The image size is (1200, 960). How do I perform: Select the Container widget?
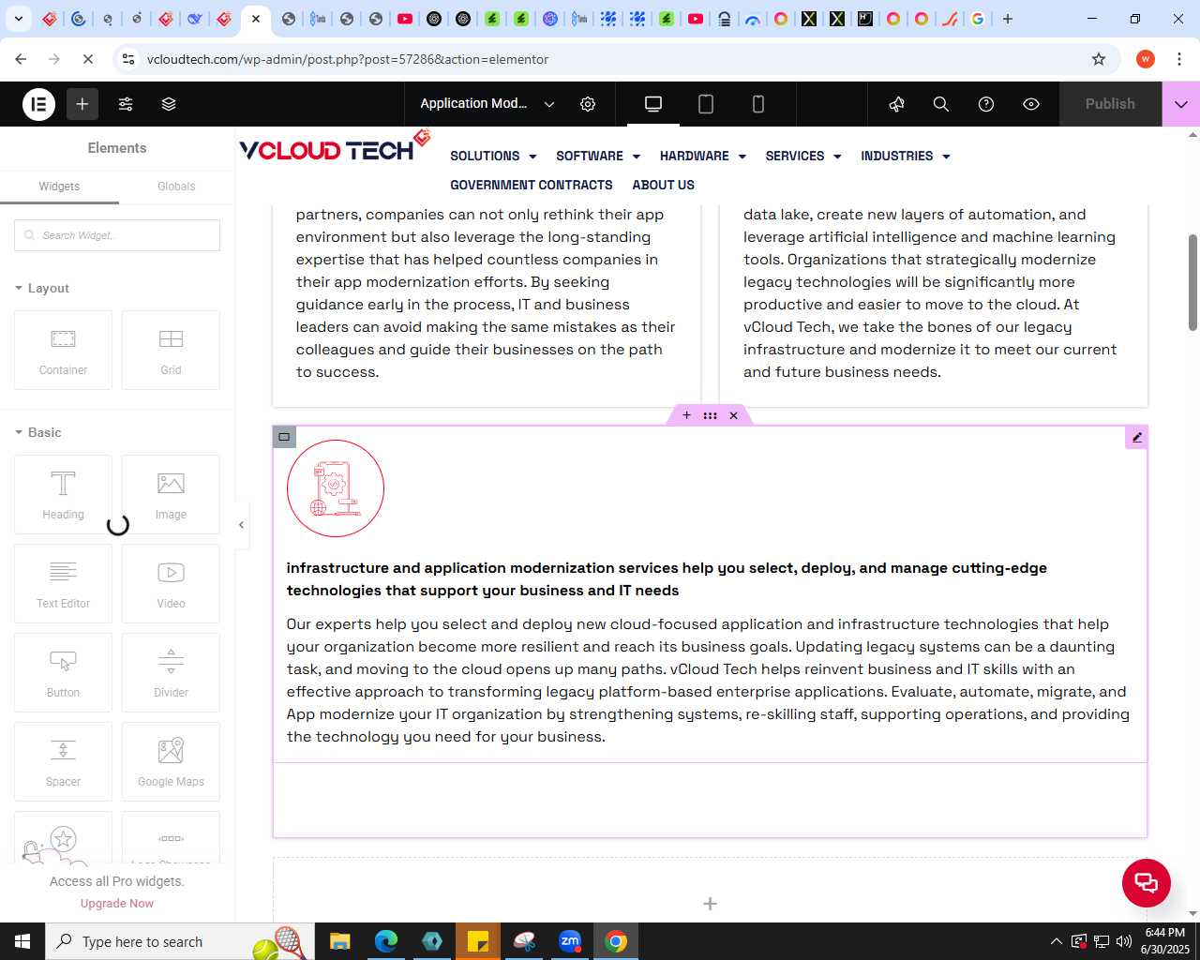[63, 350]
